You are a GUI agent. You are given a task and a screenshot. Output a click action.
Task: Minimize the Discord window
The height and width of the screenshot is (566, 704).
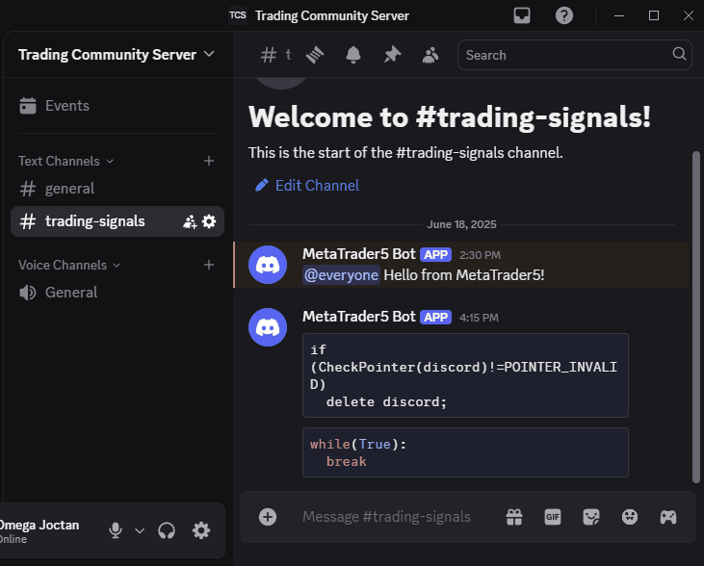tap(619, 15)
